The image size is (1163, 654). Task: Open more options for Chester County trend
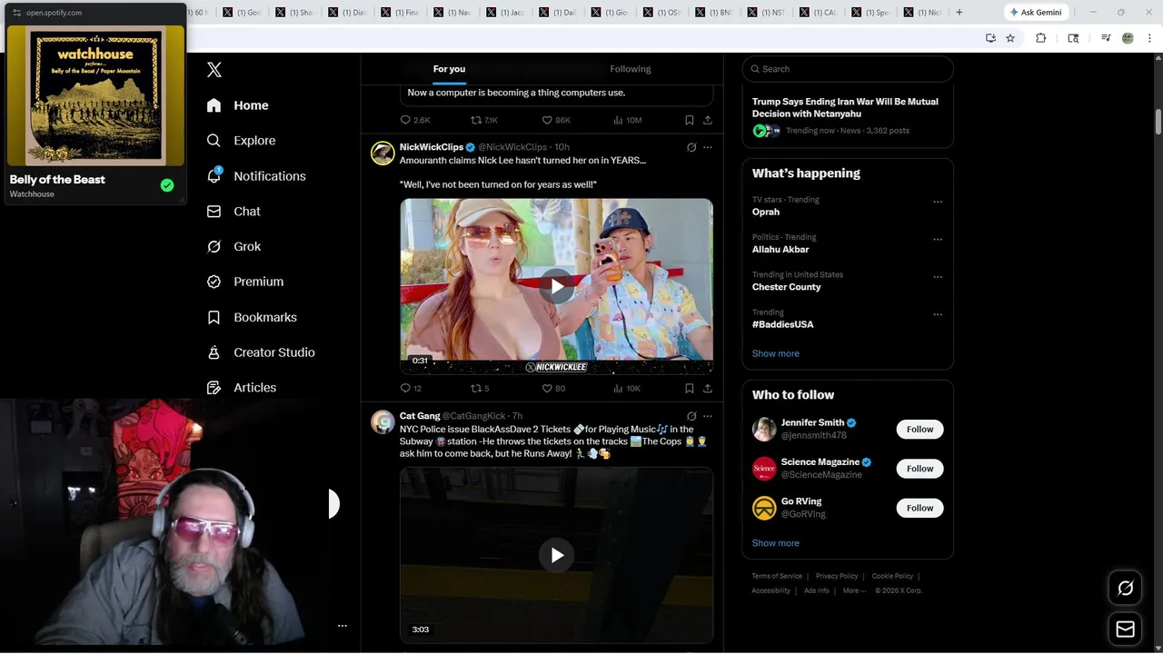(938, 277)
